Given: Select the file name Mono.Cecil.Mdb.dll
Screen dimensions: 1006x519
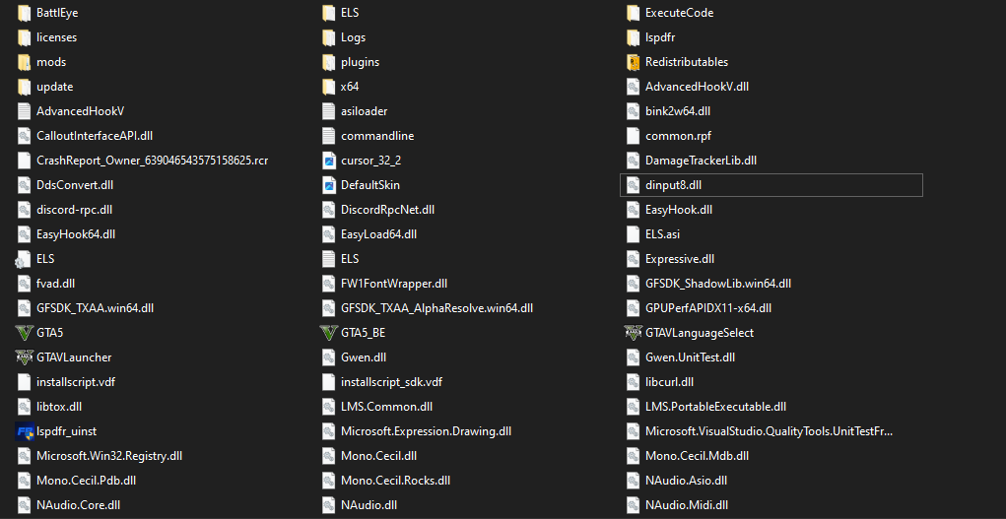Looking at the screenshot, I should pyautogui.click(x=698, y=456).
